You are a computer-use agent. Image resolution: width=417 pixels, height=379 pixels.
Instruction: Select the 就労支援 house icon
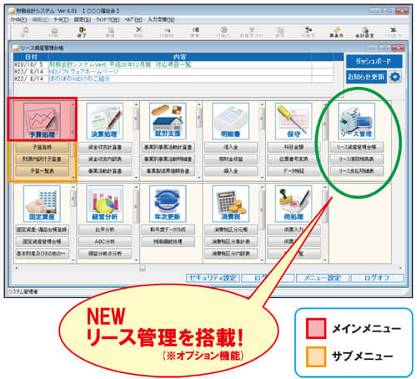pos(168,121)
